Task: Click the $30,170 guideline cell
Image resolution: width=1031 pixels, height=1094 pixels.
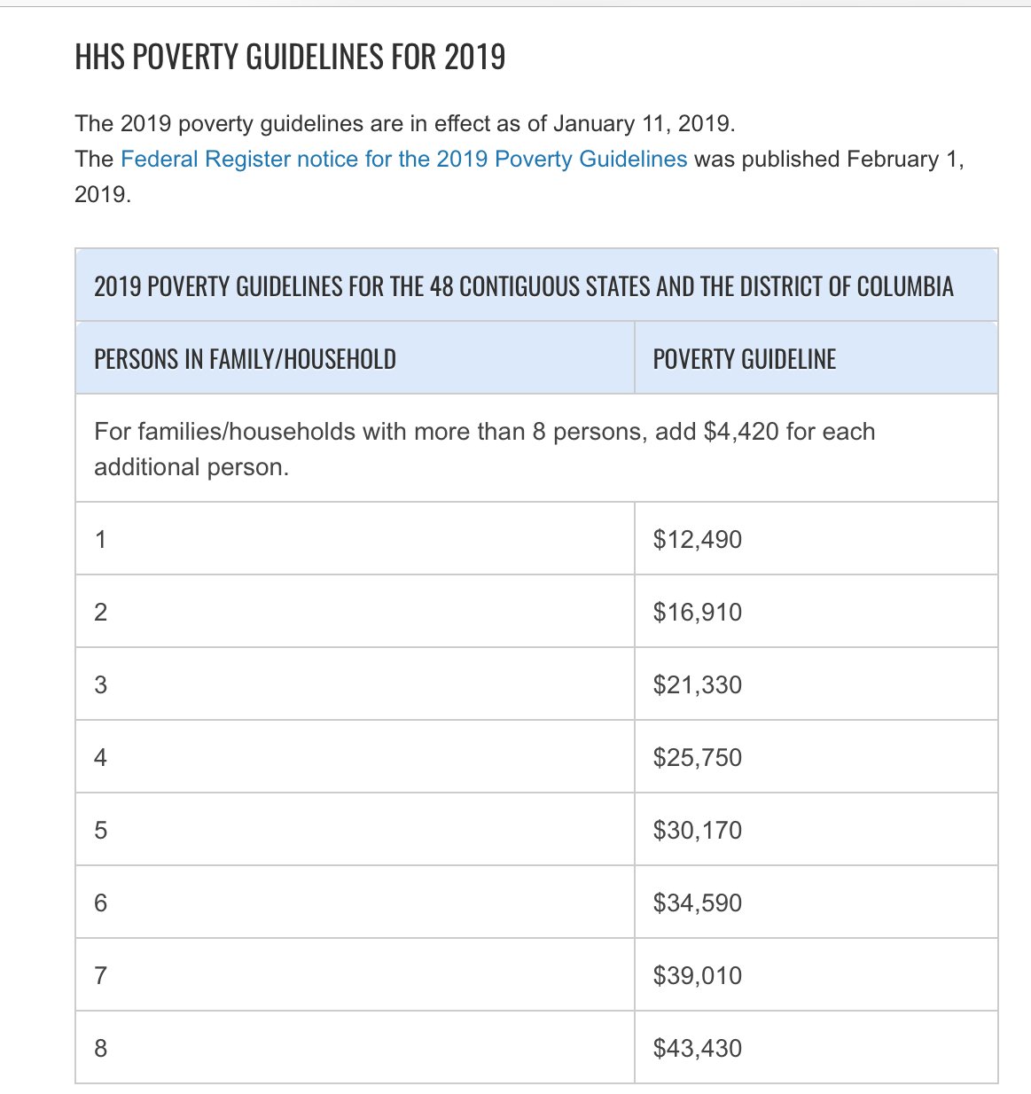Action: point(816,830)
